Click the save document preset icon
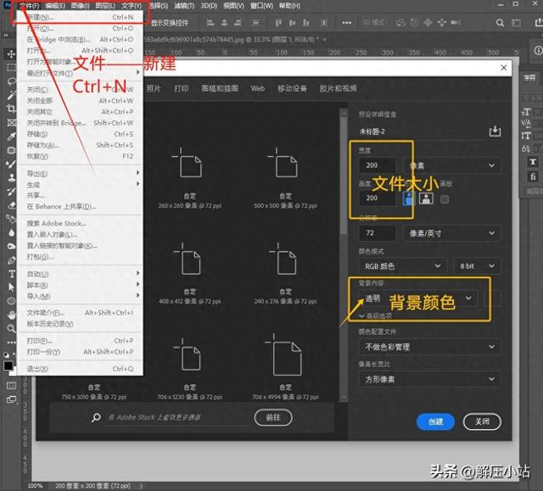This screenshot has width=543, height=491. coord(495,131)
